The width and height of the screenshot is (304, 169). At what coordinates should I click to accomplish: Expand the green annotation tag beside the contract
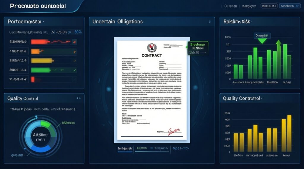198,48
